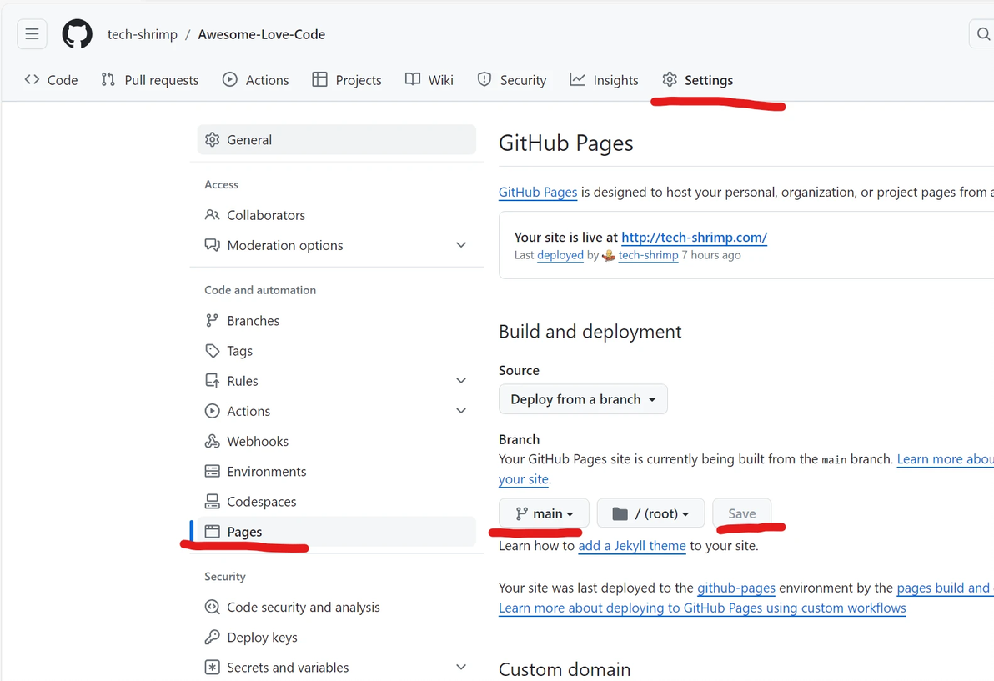994x681 pixels.
Task: Open Webhooks settings in sidebar
Action: click(x=257, y=441)
